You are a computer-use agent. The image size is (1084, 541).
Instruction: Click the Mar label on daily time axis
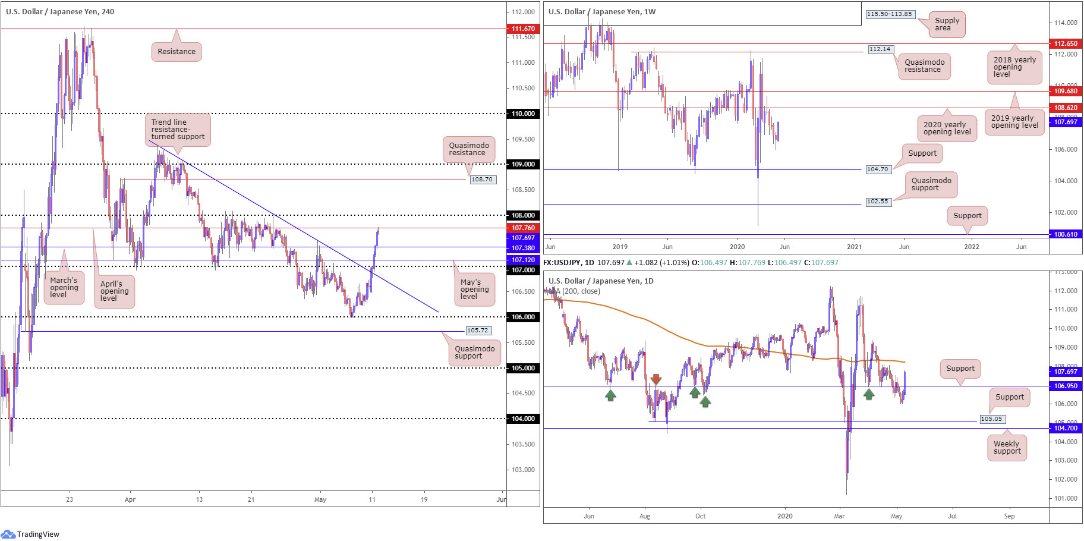839,516
